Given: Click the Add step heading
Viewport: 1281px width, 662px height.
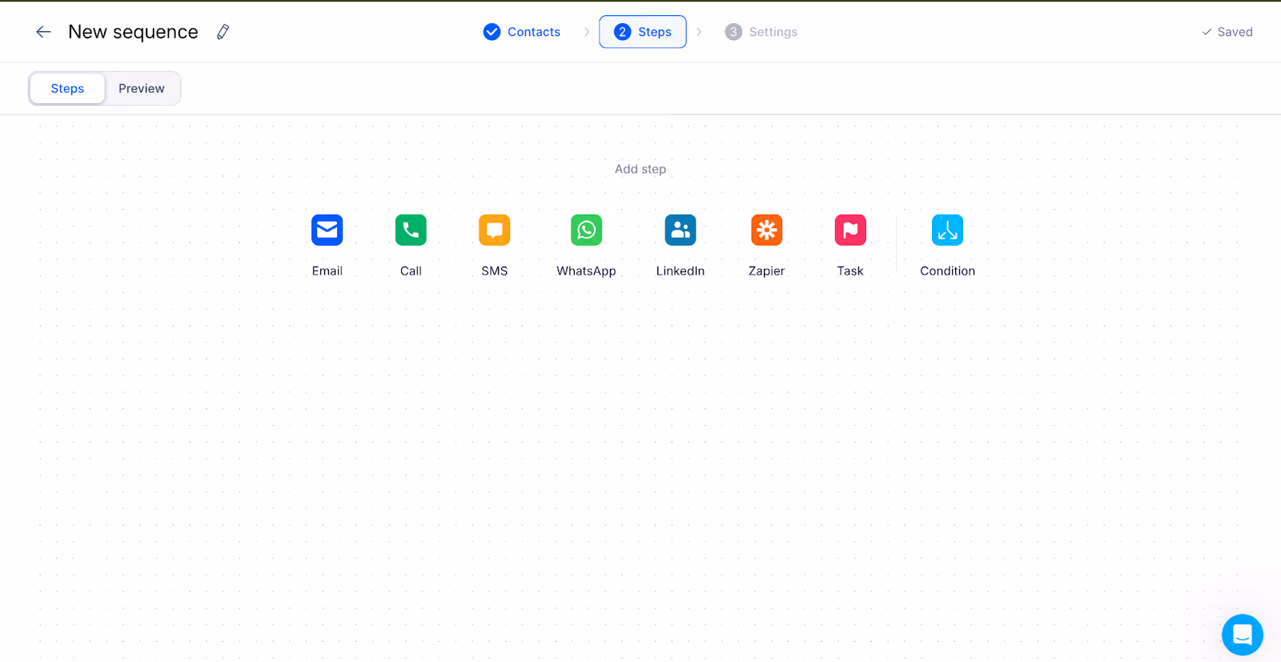Looking at the screenshot, I should point(640,169).
